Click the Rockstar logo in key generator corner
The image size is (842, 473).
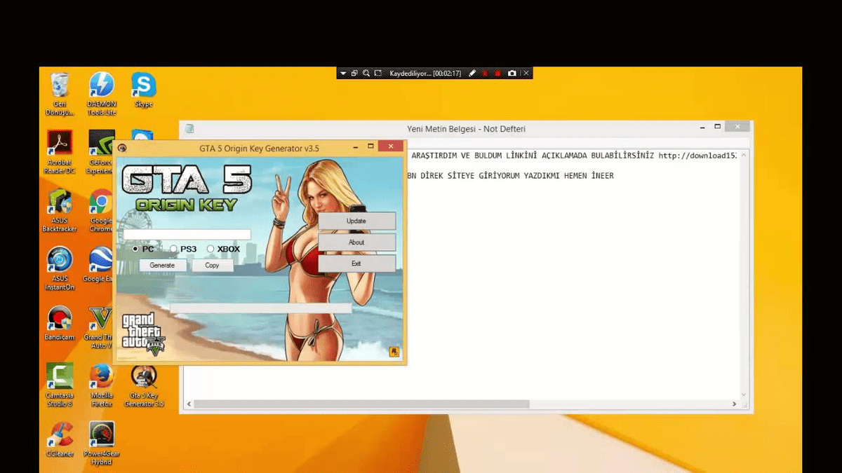[x=394, y=352]
